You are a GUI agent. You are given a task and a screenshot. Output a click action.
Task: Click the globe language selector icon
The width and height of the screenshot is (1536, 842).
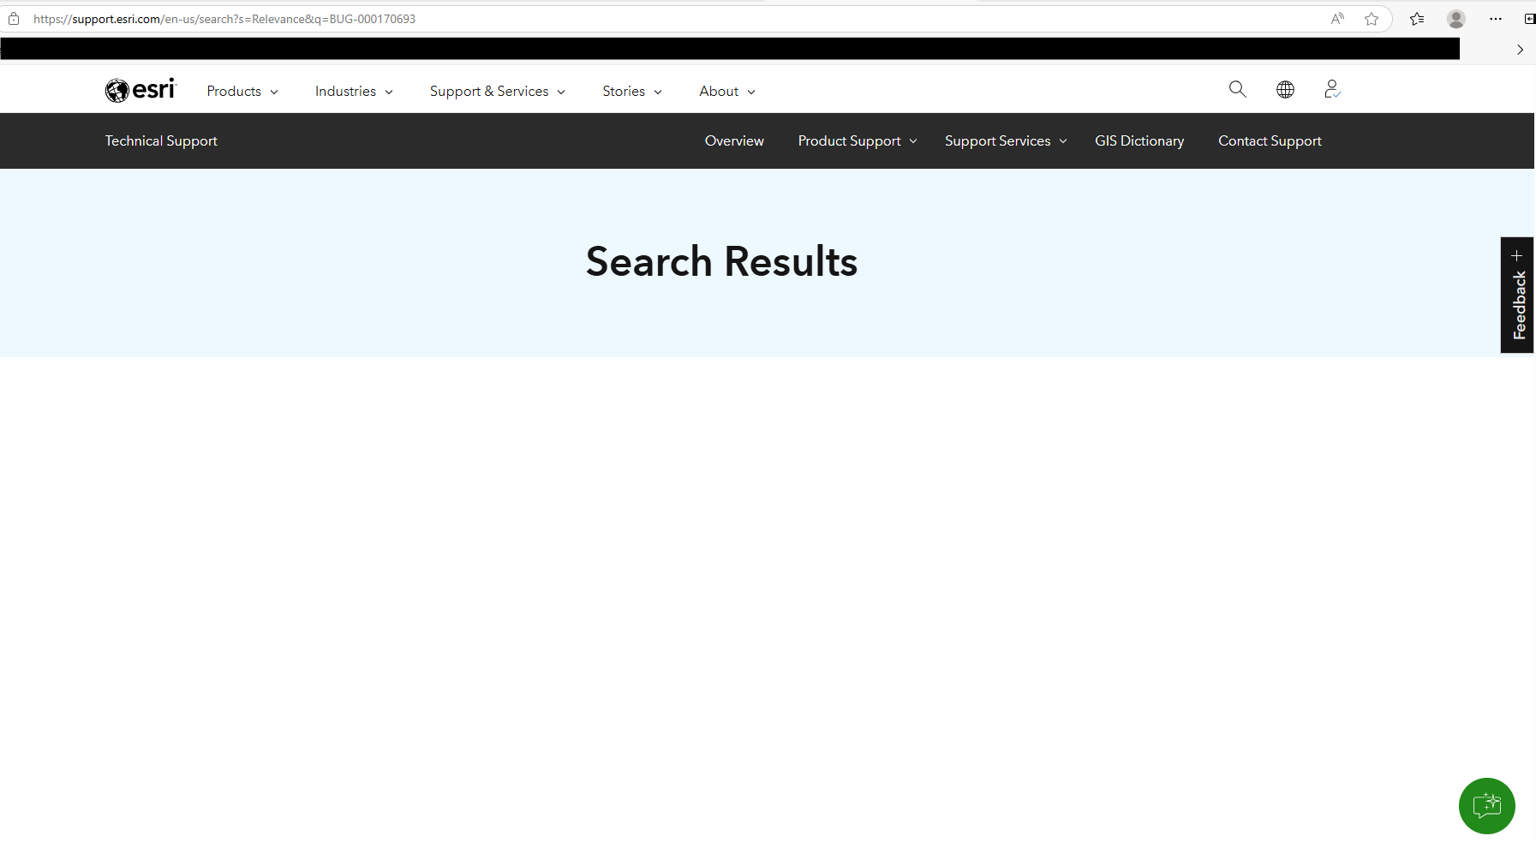pos(1284,89)
